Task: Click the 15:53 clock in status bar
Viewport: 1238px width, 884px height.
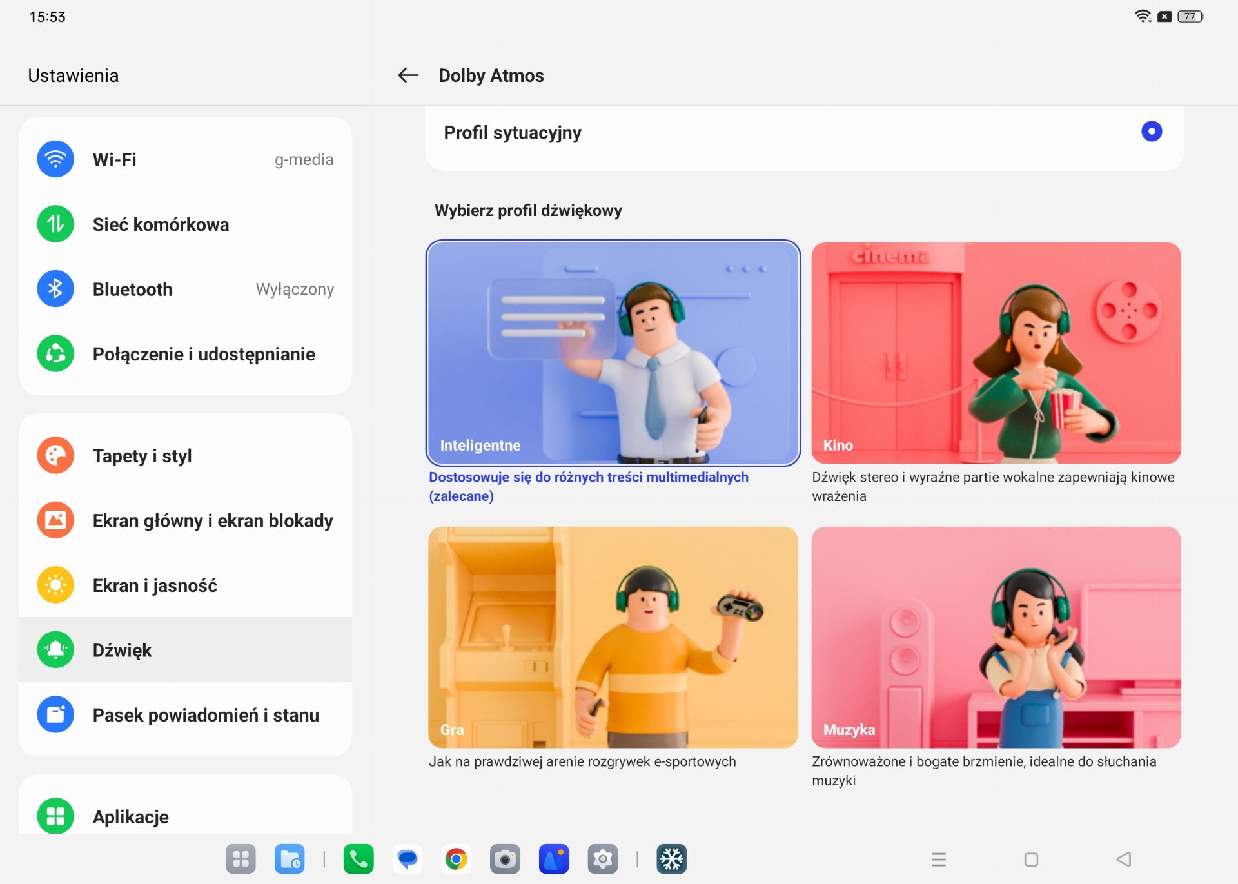Action: click(47, 17)
